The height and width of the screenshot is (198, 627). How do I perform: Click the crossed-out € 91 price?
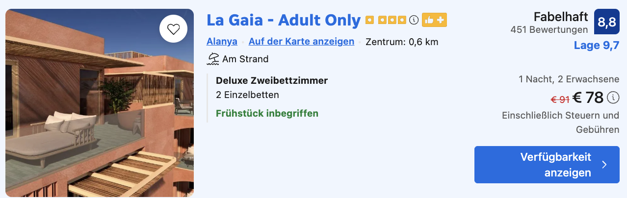pyautogui.click(x=560, y=99)
